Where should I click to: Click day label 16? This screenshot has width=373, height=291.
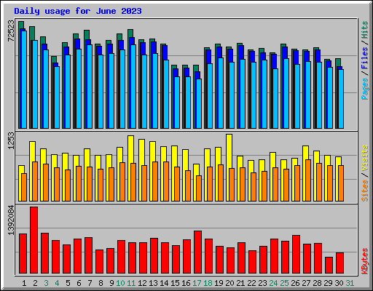tap(186, 283)
